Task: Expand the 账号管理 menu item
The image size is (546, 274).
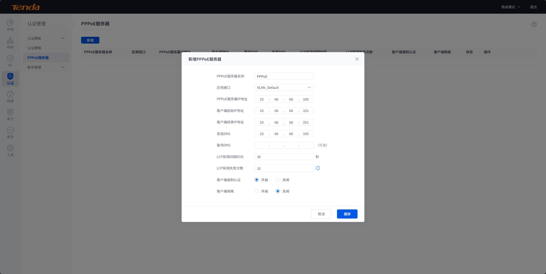Action: [46, 68]
